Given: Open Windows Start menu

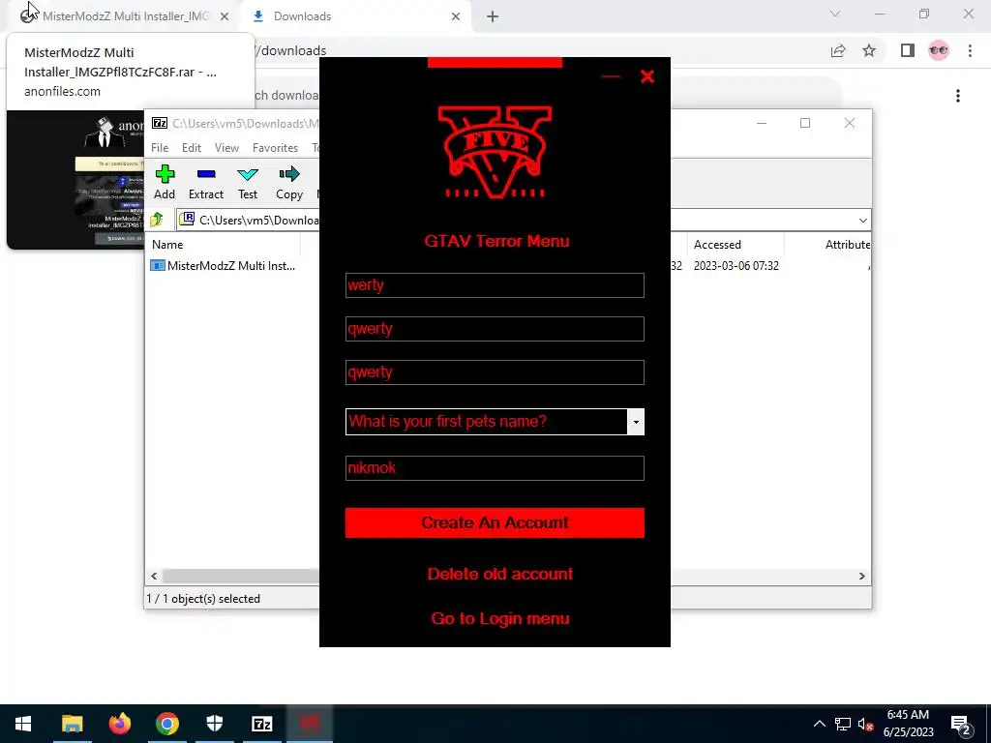Looking at the screenshot, I should (23, 724).
